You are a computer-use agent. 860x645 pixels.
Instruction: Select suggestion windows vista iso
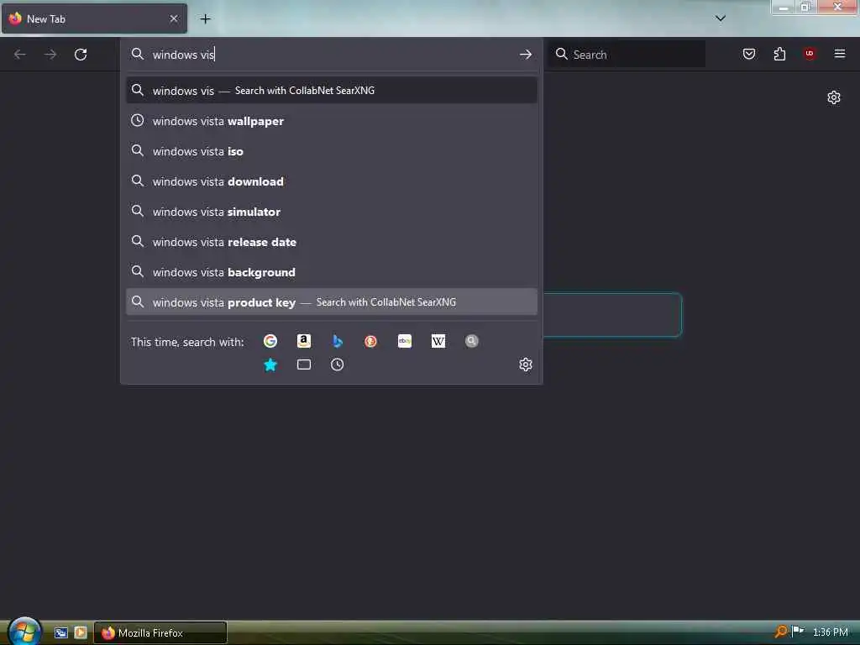(x=331, y=151)
